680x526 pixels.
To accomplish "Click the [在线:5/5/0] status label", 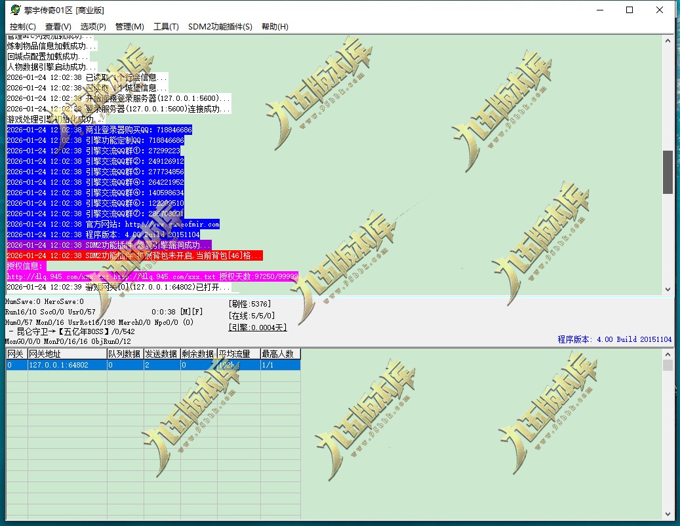I will [x=252, y=316].
